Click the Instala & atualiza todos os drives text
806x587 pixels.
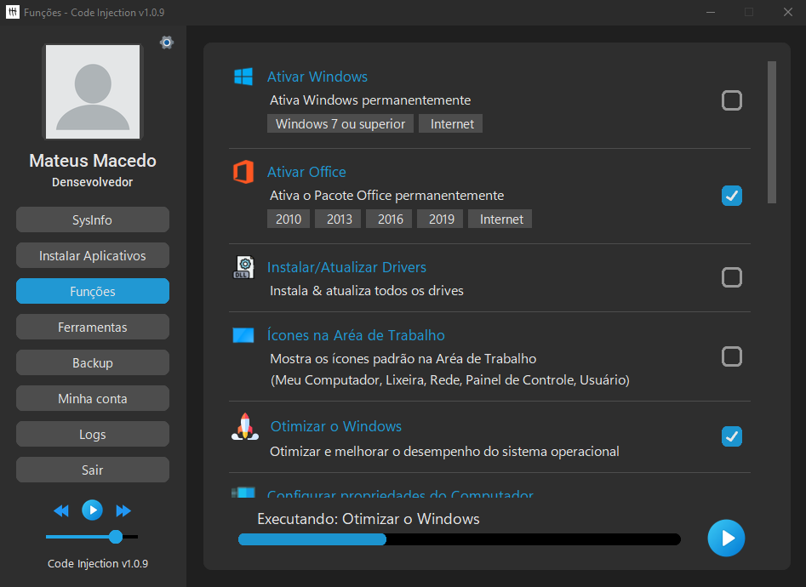(x=367, y=291)
